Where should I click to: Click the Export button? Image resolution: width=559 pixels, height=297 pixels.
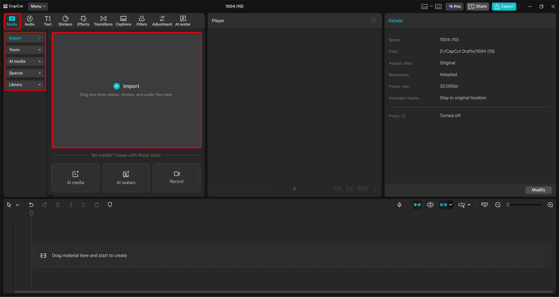click(504, 6)
